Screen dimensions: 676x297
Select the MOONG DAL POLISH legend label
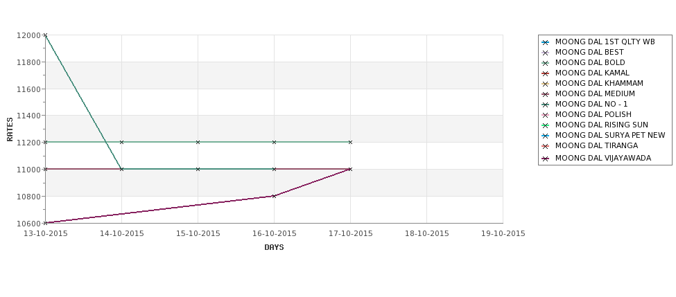(x=593, y=114)
